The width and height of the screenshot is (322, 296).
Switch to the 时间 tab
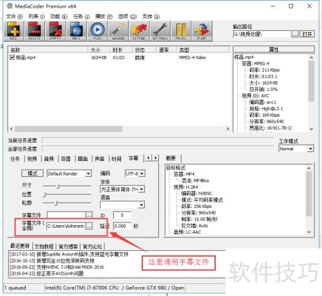coord(117,159)
